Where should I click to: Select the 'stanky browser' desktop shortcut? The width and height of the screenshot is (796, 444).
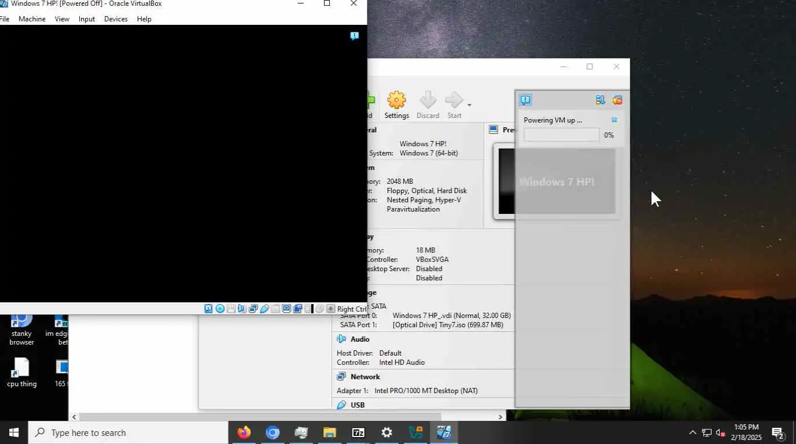[21, 330]
